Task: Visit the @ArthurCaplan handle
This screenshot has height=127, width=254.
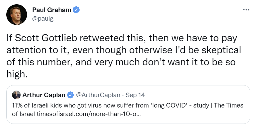Action: (98, 95)
